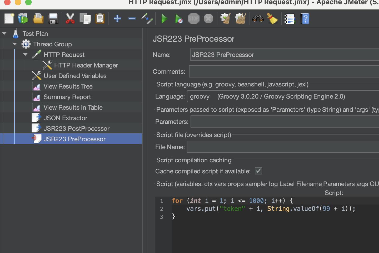Open the Function Helper list icon
379x253 pixels.
click(290, 19)
